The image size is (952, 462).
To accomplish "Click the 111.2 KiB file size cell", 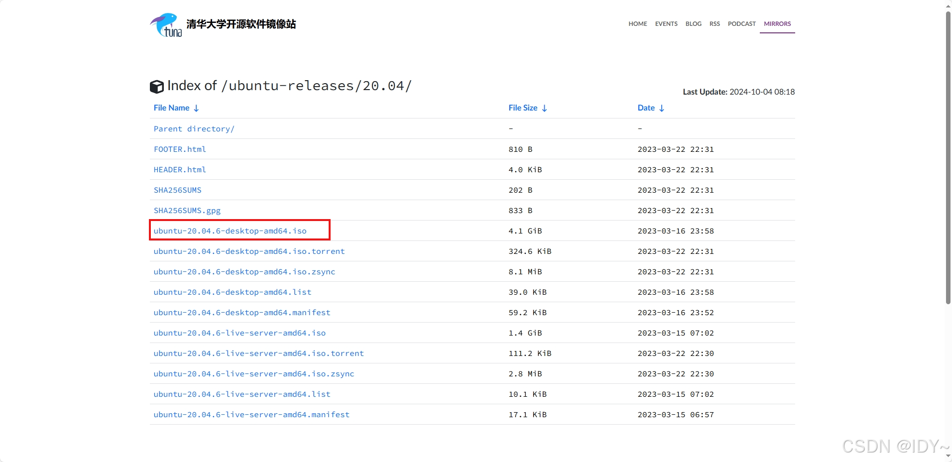I will pyautogui.click(x=530, y=353).
